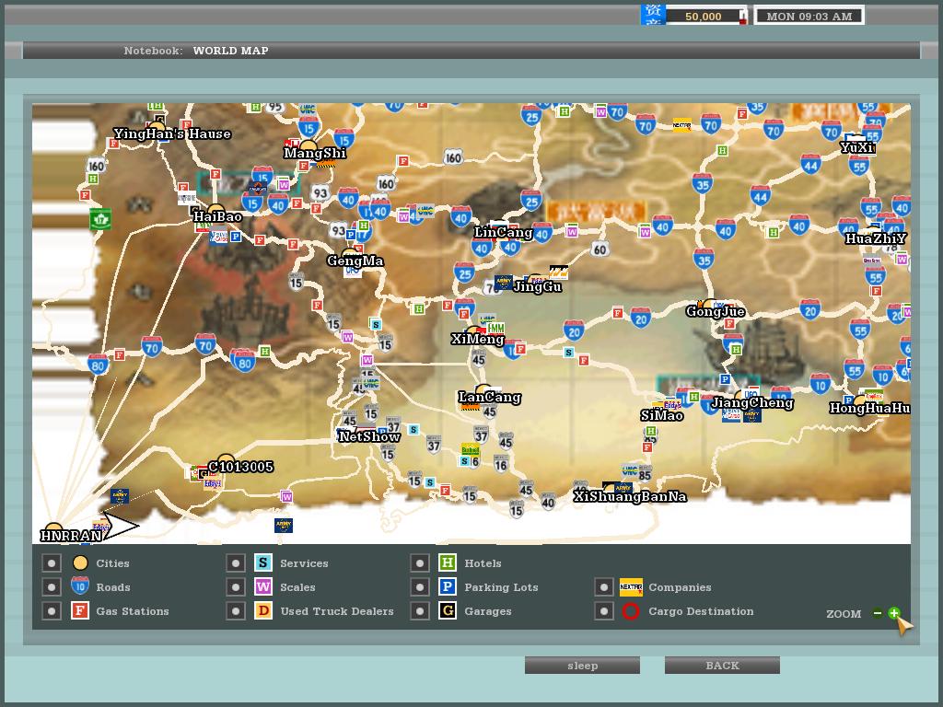Select HaiBao city marker on map
943x707 pixels.
[x=215, y=211]
